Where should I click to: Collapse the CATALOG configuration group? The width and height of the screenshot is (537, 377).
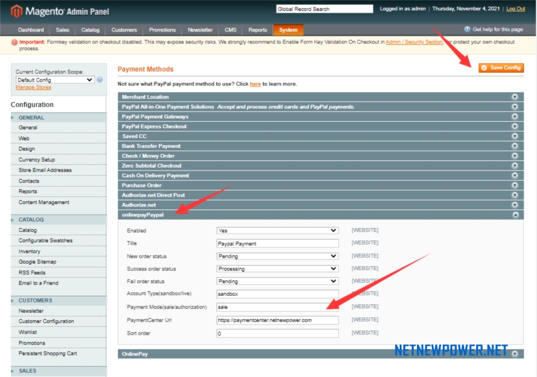coord(58,220)
